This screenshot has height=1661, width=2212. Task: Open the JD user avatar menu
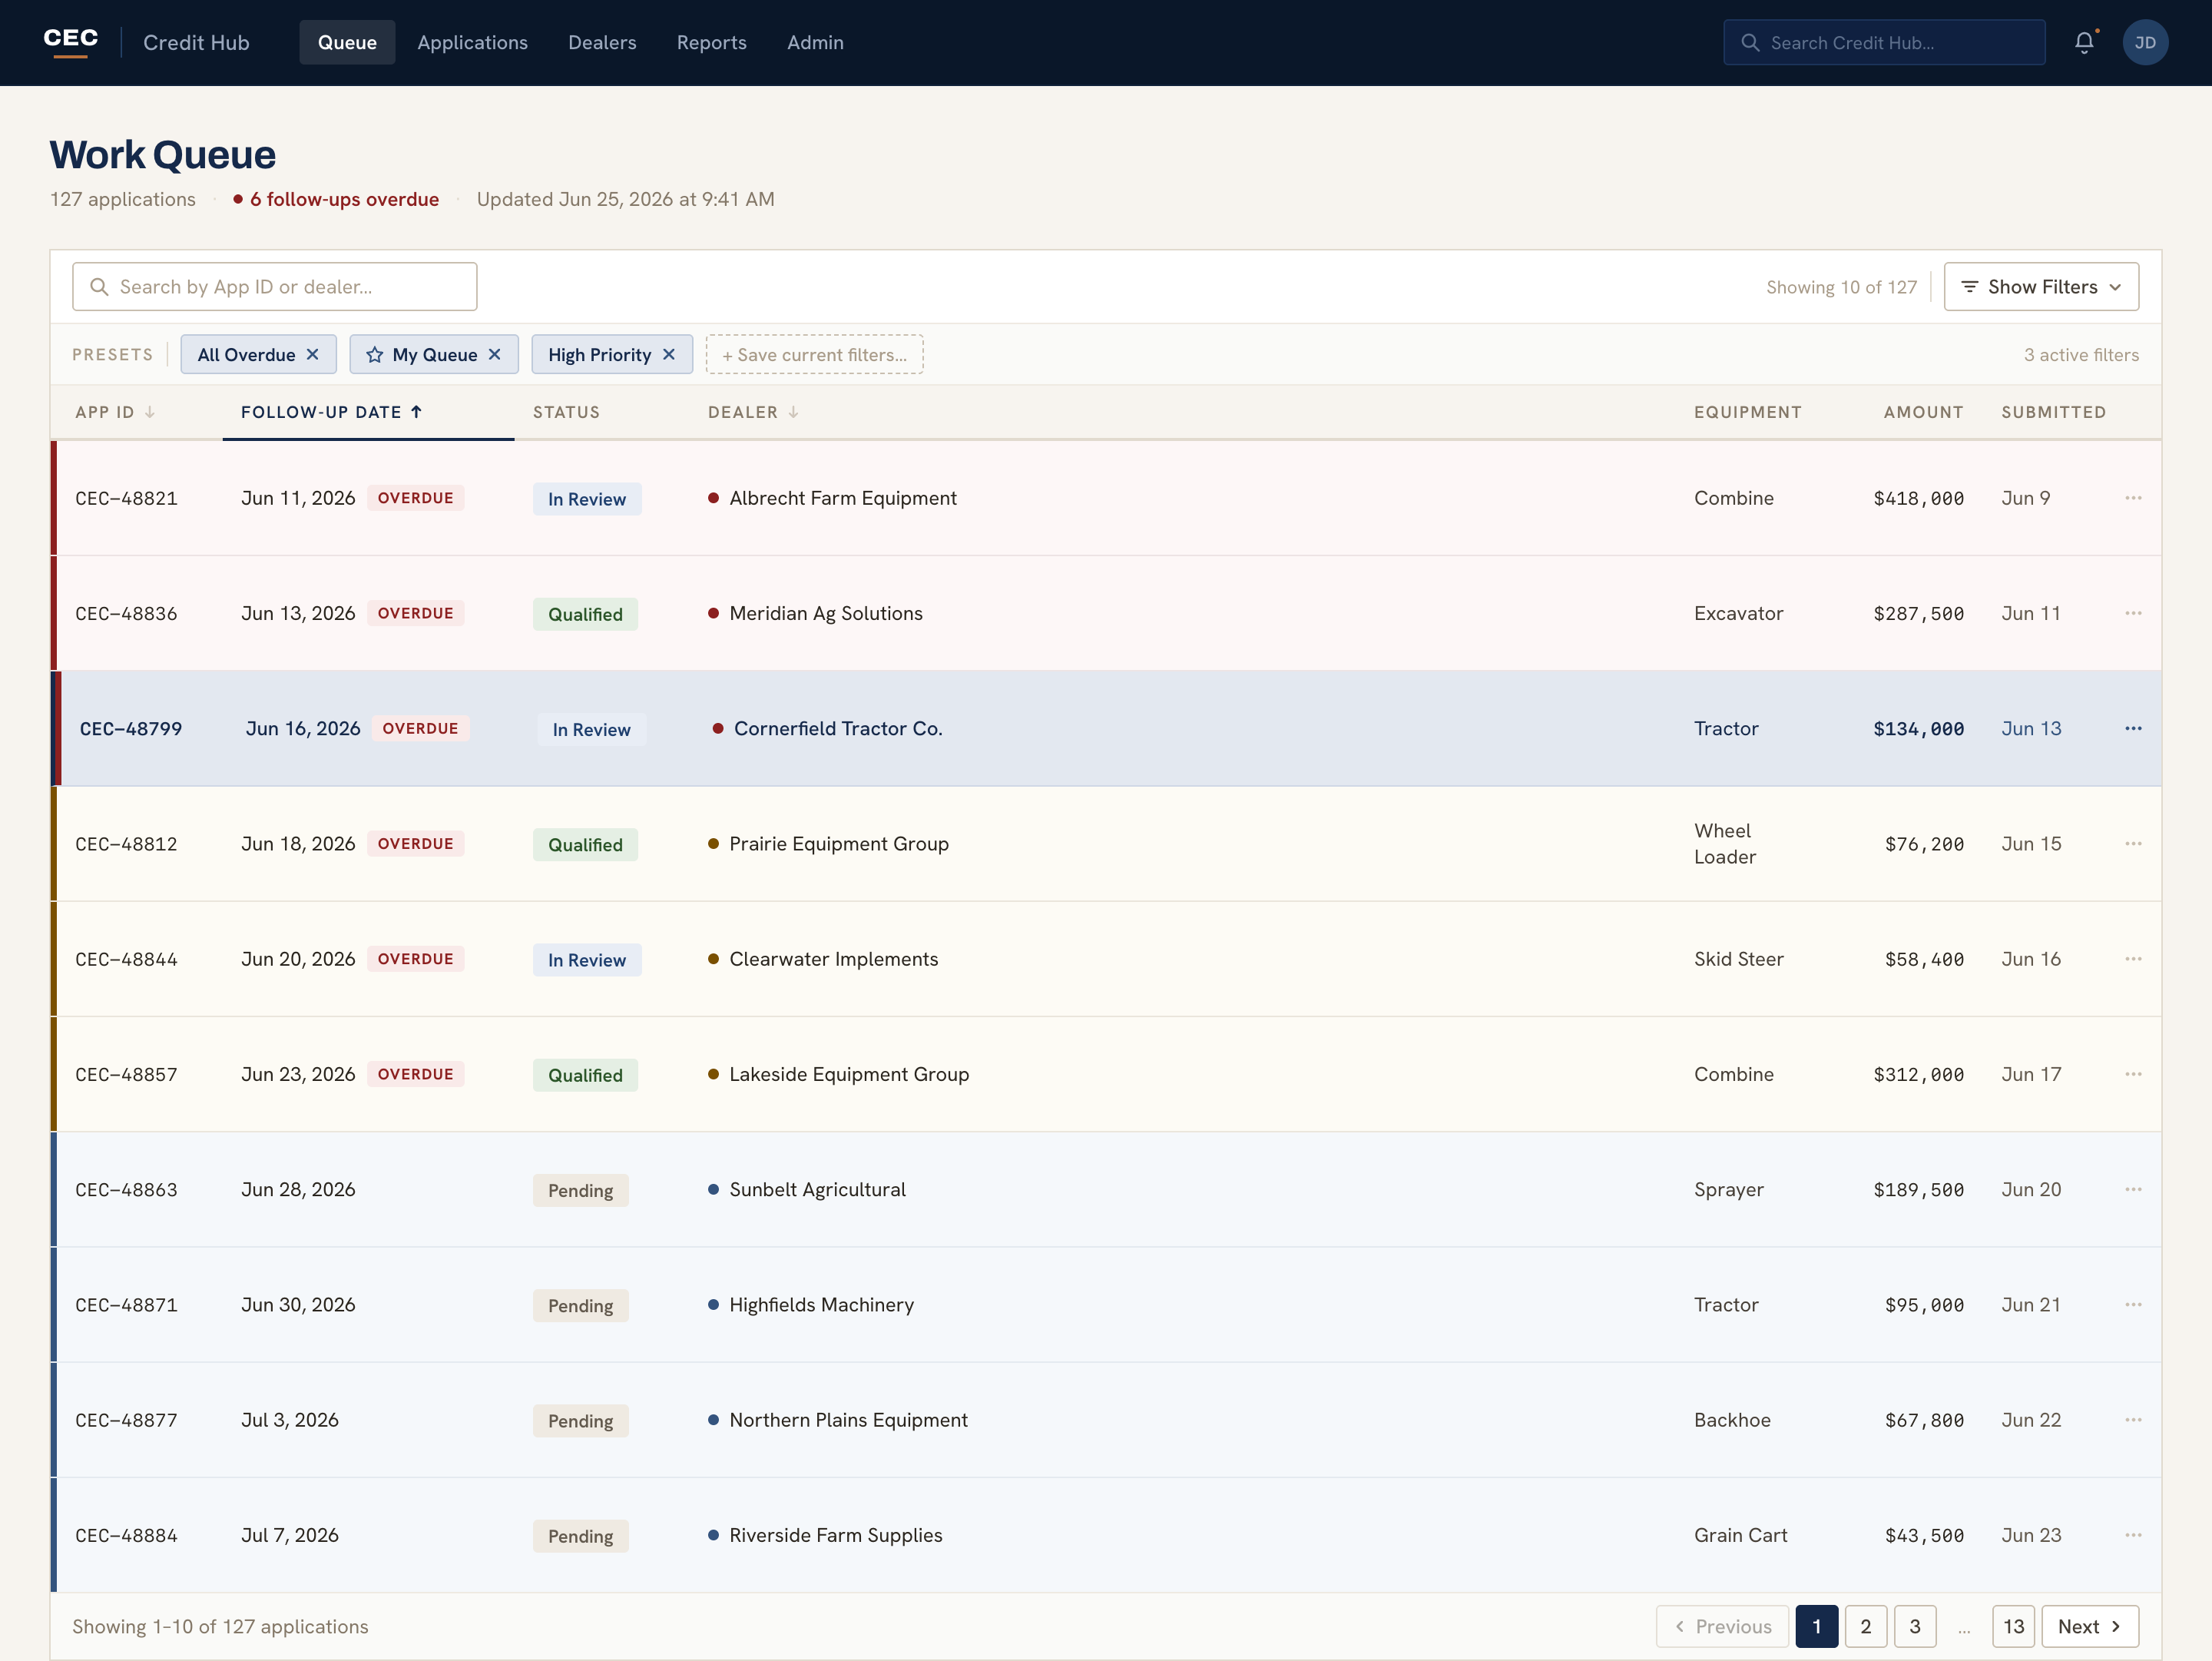pyautogui.click(x=2145, y=43)
